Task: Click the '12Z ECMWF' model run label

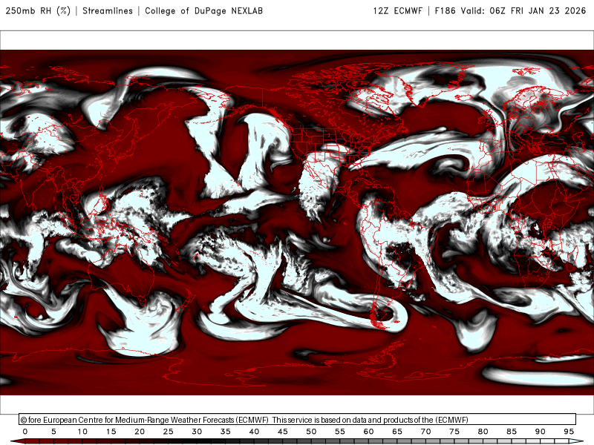Action: pos(397,10)
